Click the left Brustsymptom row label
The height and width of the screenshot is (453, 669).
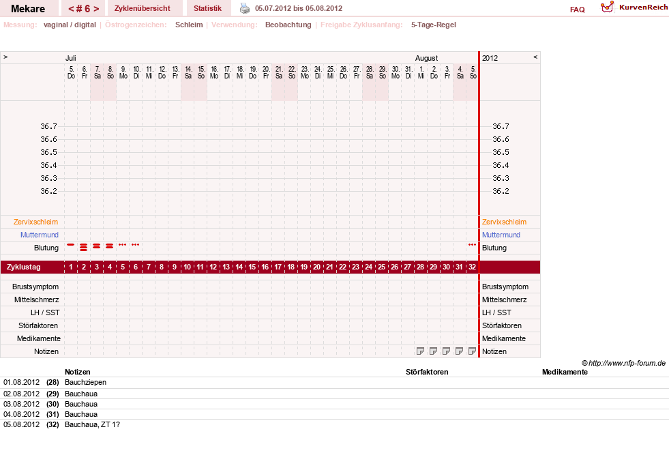coord(35,287)
